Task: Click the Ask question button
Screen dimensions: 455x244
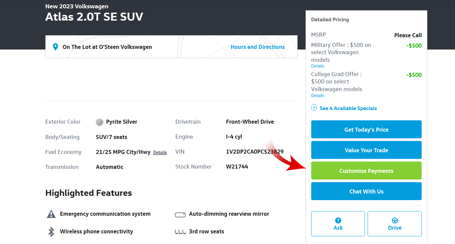Action: pos(338,224)
